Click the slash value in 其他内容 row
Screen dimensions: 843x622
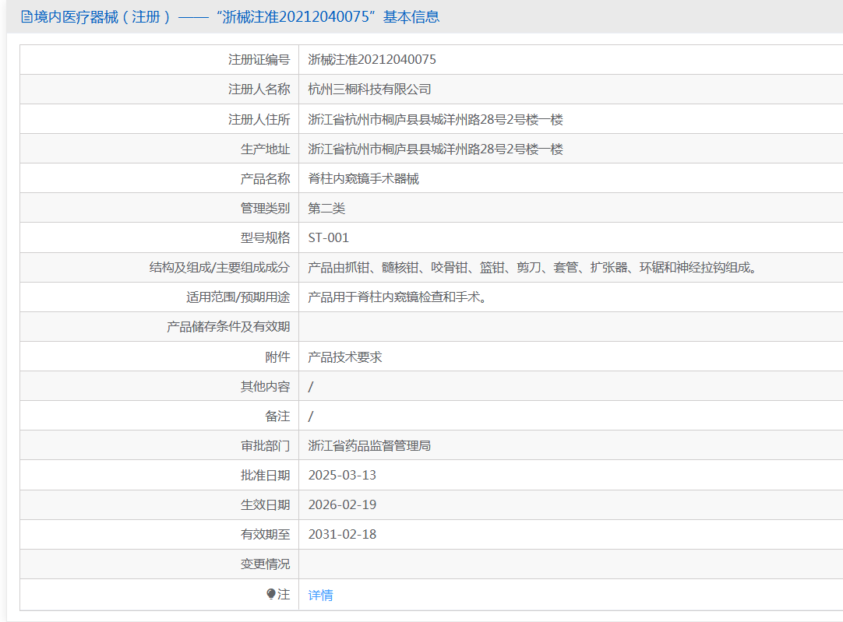(x=311, y=386)
